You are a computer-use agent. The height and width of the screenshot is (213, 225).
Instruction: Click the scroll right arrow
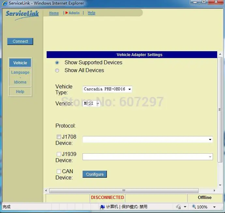click(214, 190)
